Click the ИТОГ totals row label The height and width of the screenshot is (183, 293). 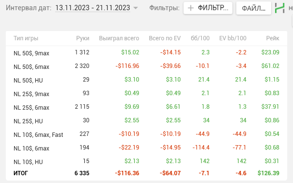tap(20, 173)
